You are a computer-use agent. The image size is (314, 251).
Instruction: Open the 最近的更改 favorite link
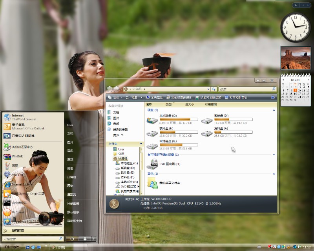[x=118, y=129]
